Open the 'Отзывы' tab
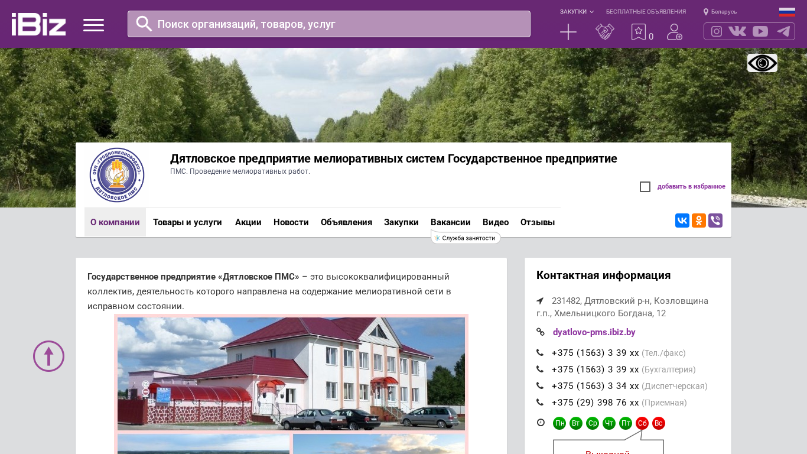The height and width of the screenshot is (454, 807). click(538, 222)
